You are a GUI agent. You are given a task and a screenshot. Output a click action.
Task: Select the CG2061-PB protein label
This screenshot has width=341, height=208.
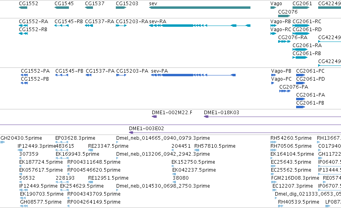tap(310, 103)
